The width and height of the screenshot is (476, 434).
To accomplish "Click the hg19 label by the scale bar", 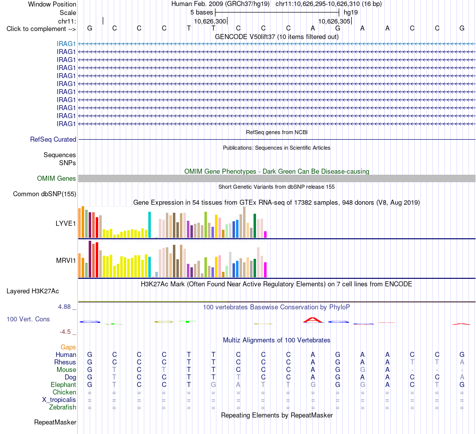I will (351, 13).
